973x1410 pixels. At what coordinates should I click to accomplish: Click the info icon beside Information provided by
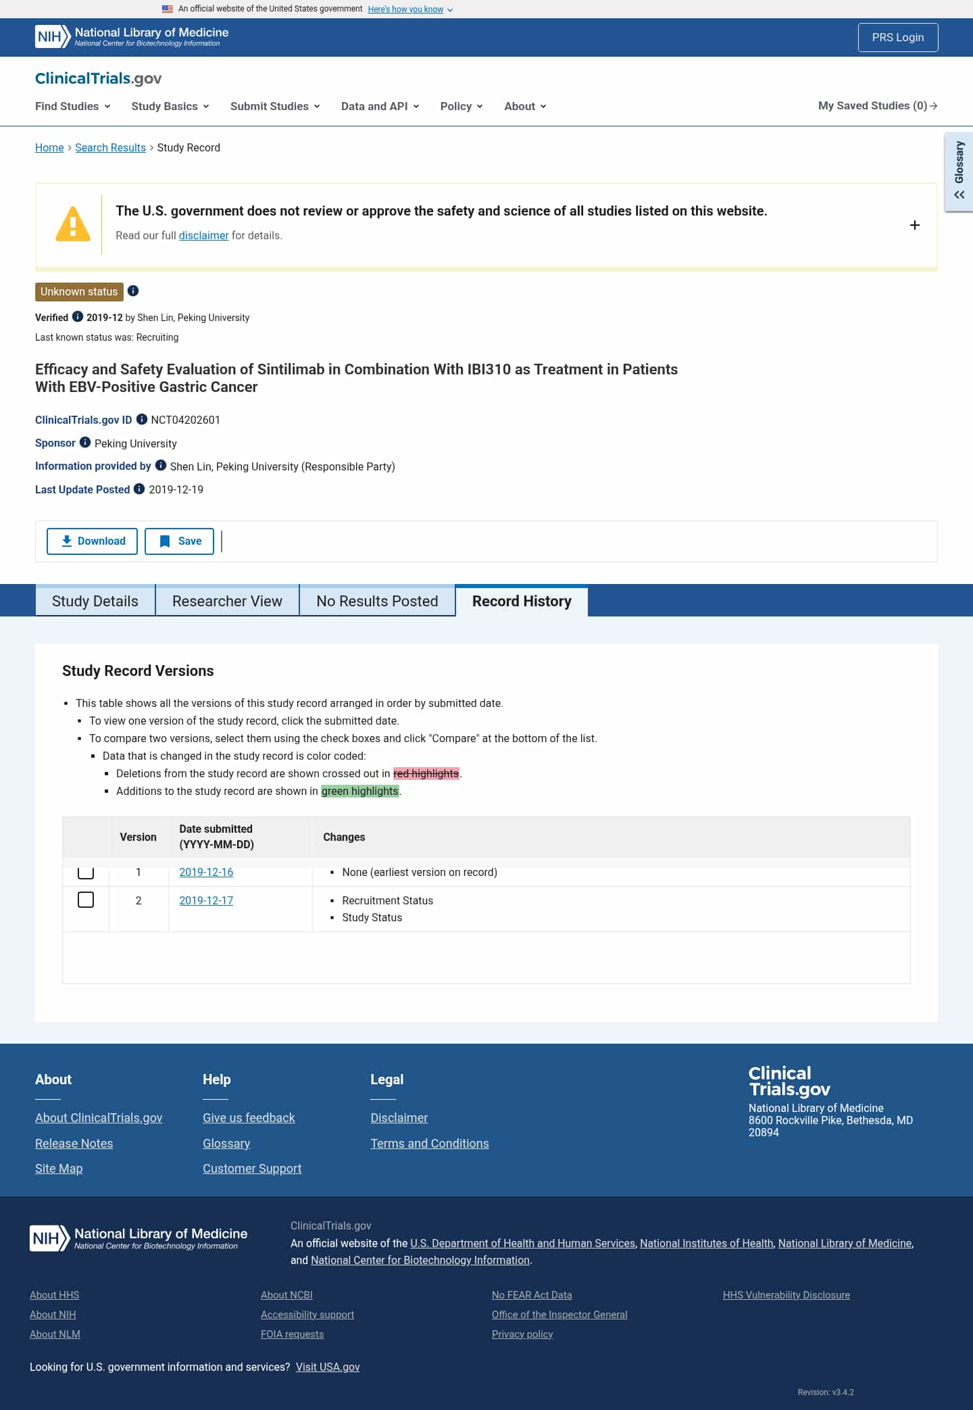click(x=161, y=465)
